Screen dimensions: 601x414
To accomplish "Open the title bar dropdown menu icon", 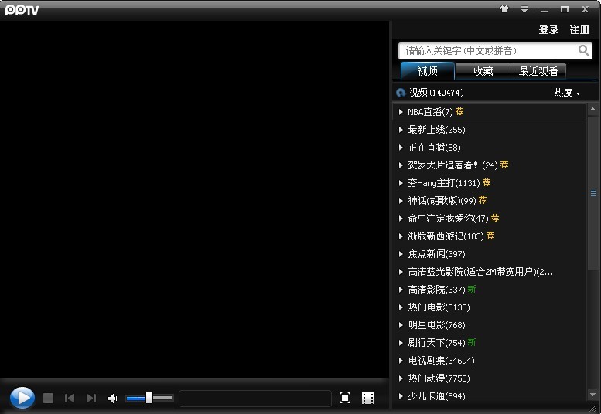I will pyautogui.click(x=524, y=9).
